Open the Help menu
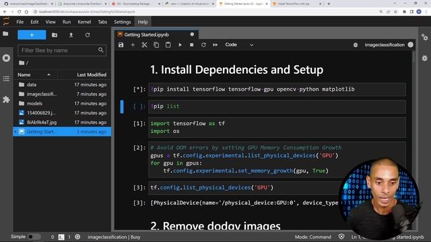The image size is (431, 242). 143,22
